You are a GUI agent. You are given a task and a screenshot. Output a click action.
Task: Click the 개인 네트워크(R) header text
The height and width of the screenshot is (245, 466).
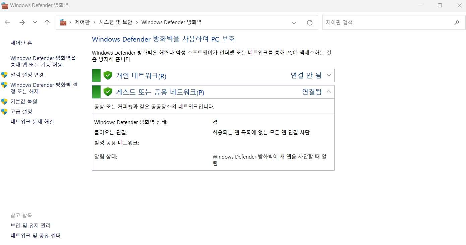141,76
